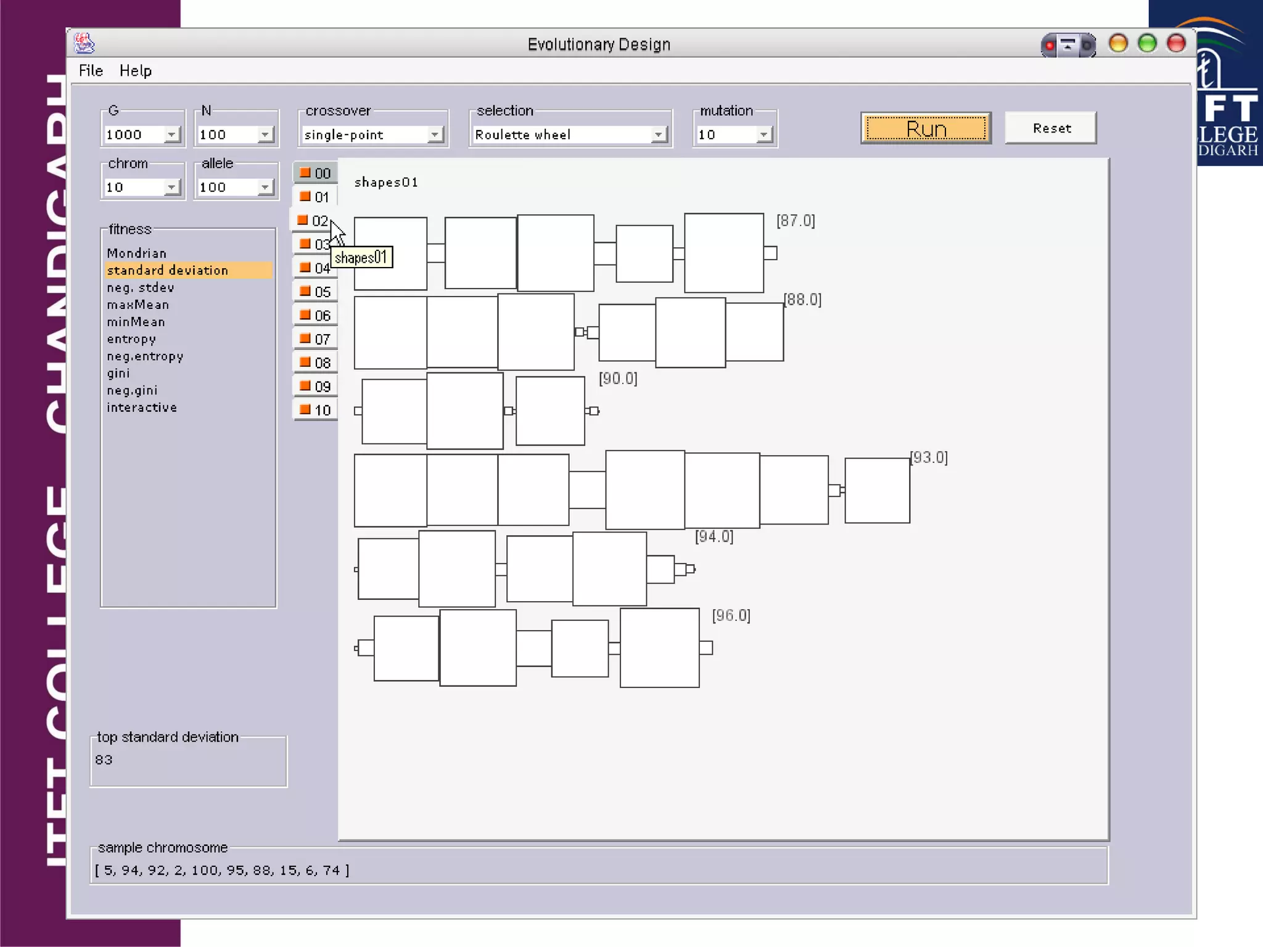The image size is (1263, 947).
Task: Click the Reset button
Action: click(x=1051, y=128)
